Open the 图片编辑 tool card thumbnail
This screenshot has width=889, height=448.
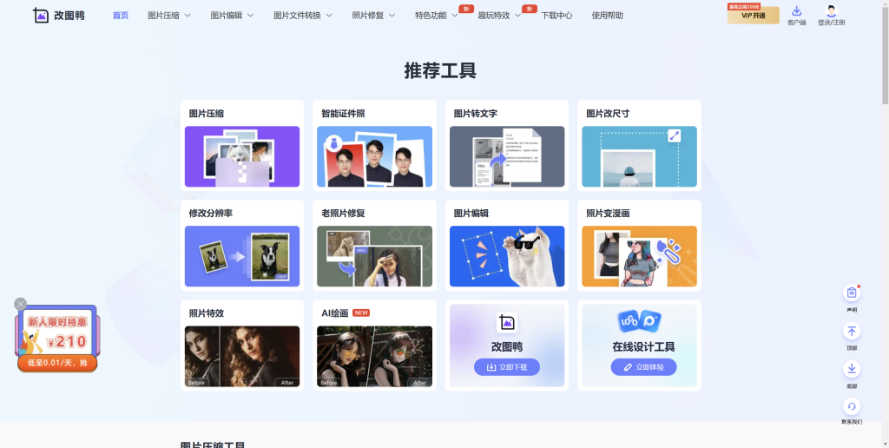click(x=507, y=256)
